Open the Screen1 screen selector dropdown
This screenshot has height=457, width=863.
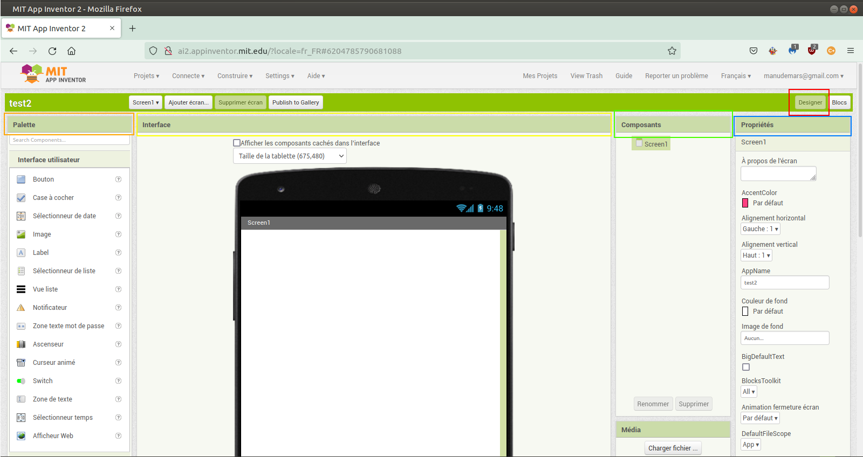tap(146, 102)
